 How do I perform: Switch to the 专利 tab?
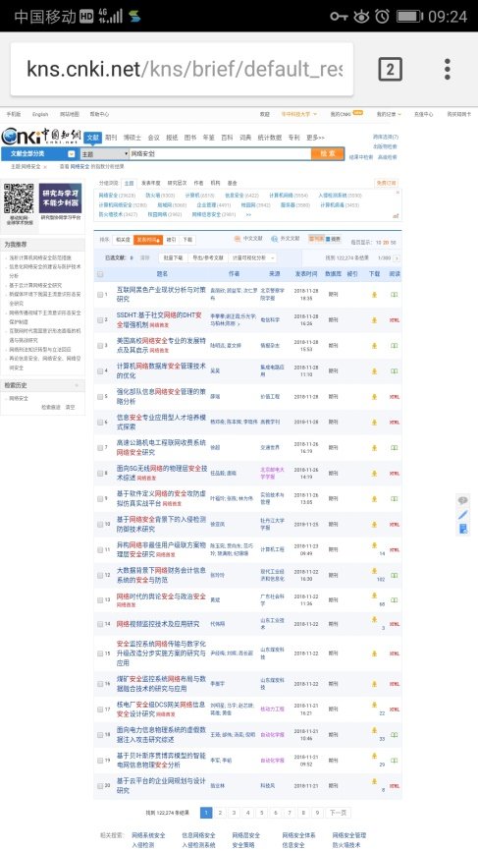[293, 138]
